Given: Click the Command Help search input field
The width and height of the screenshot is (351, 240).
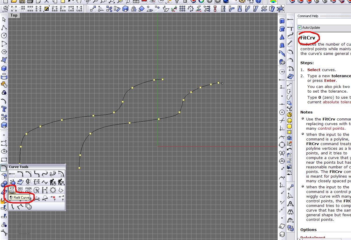Looking at the screenshot, I should click(x=324, y=22).
